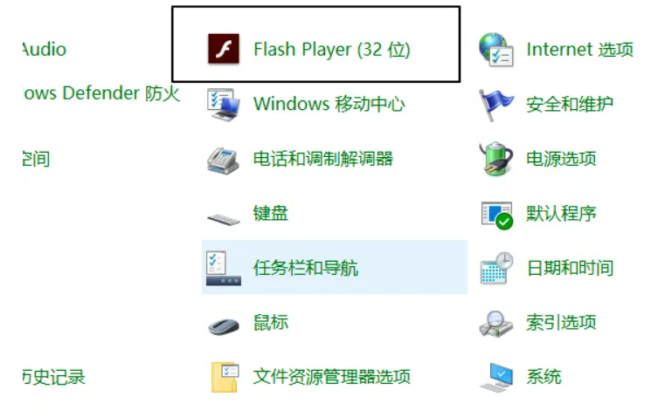Open the 文件资源管理器选项 link
The width and height of the screenshot is (651, 417).
point(332,377)
